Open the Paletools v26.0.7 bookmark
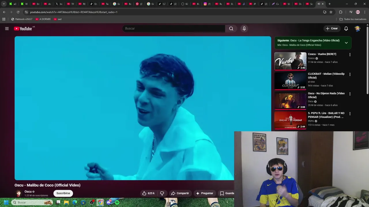 pyautogui.click(x=22, y=19)
